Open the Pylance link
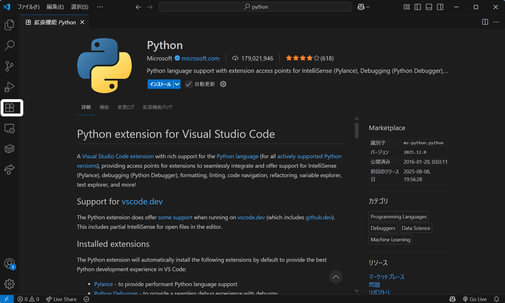 103,284
